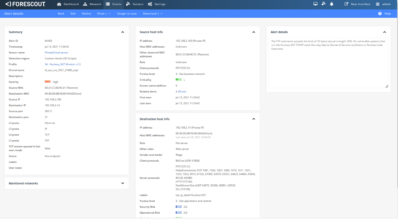The height and width of the screenshot is (220, 398).
Task: Collapse the Source host info panel
Action: point(254,32)
